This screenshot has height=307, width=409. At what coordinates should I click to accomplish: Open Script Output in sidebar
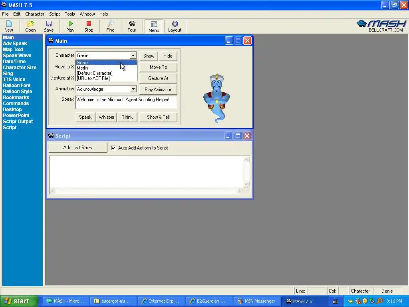coord(18,122)
